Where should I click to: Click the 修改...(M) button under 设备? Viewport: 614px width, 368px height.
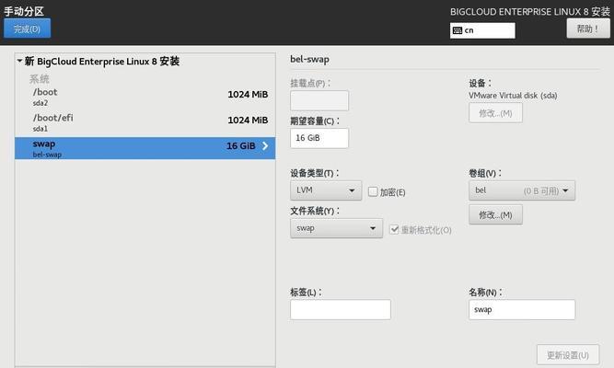click(x=495, y=113)
